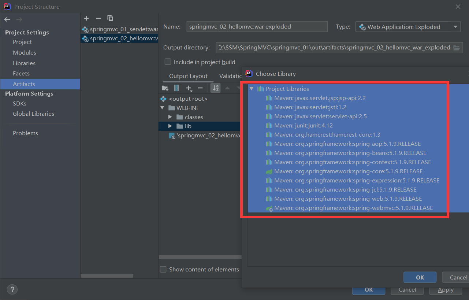The width and height of the screenshot is (469, 300).
Task: Open the Type dropdown Web Application: Exploded
Action: pyautogui.click(x=408, y=27)
